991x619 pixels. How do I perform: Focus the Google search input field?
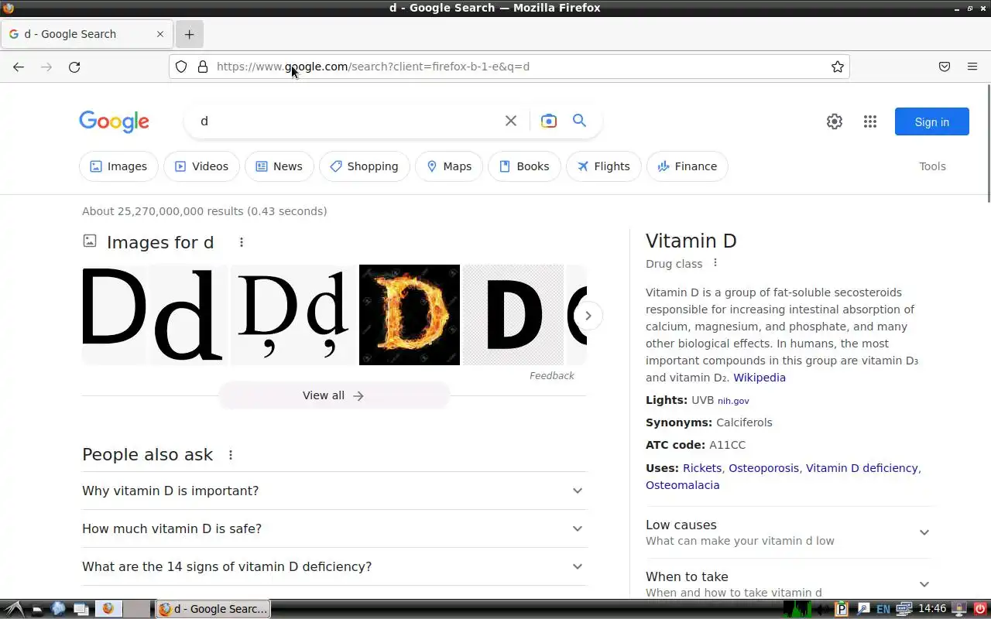point(348,121)
